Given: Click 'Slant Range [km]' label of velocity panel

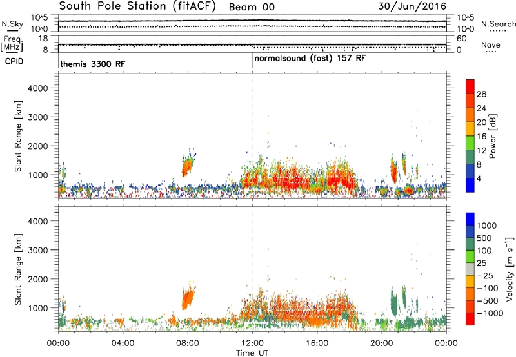Looking at the screenshot, I should pos(18,269).
